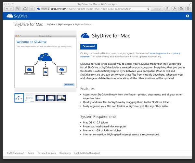
Task: Select the third screenshot thumbnail
Action: tap(40, 98)
